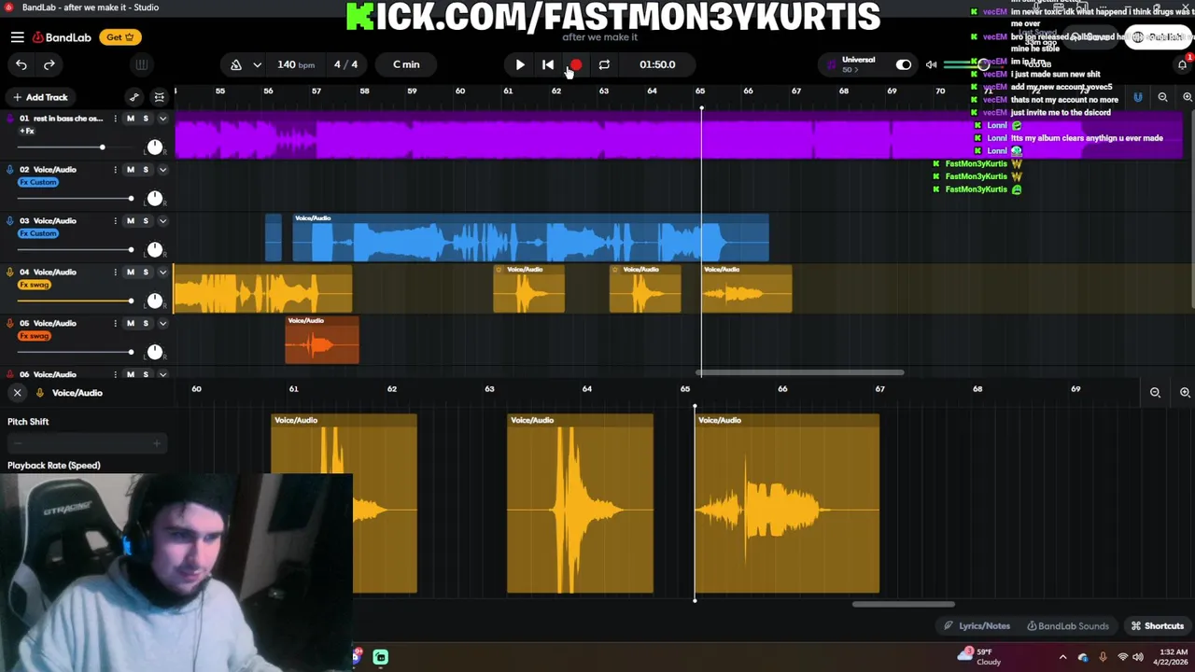Mute track 01 rest in bass
Viewport: 1195px width, 672px height.
(130, 119)
